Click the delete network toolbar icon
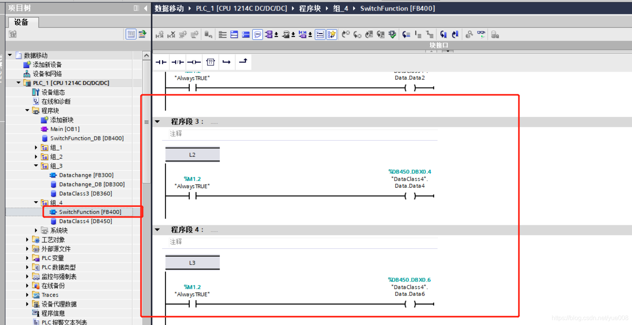Viewport: 632px width, 325px height. 171,35
